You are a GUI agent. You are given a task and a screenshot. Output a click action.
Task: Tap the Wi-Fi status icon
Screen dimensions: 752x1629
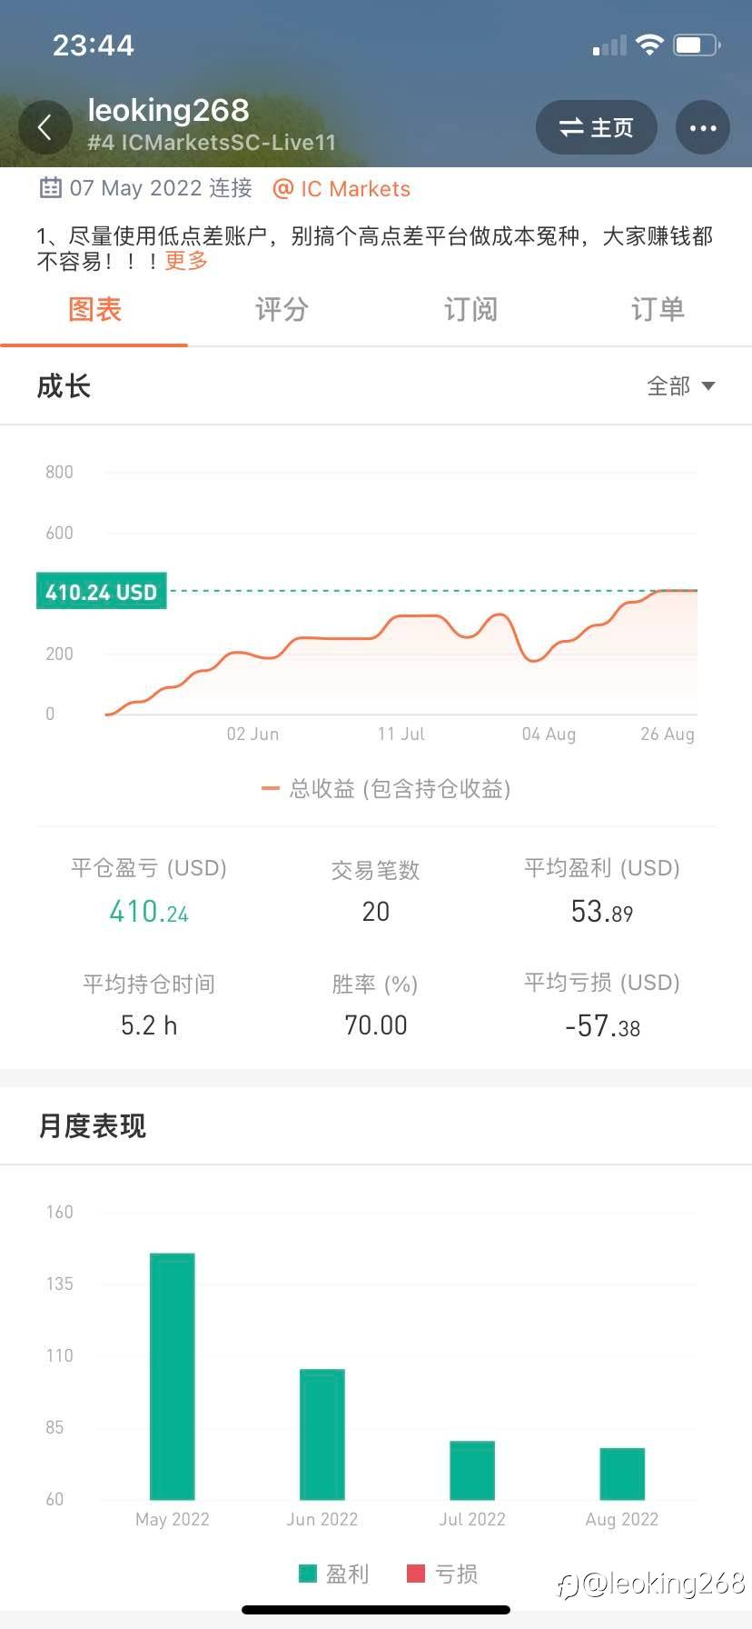[x=649, y=45]
